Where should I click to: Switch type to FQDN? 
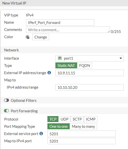(x=85, y=65)
